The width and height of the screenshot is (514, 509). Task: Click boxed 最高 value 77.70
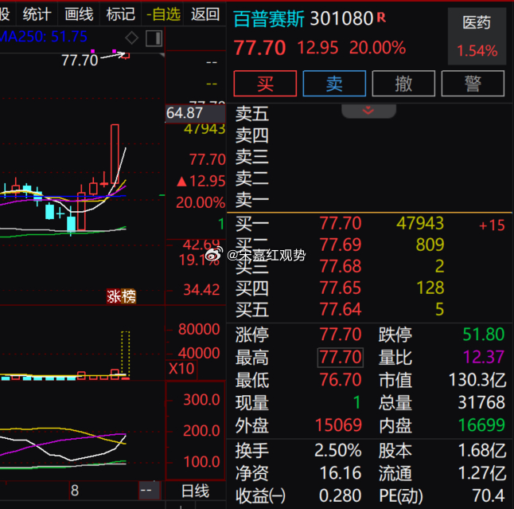point(341,357)
